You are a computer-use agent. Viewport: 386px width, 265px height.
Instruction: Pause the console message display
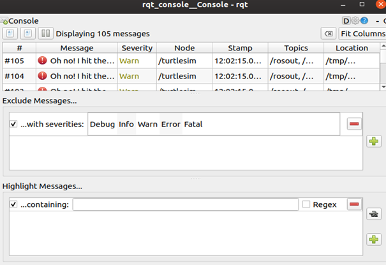[x=46, y=33]
